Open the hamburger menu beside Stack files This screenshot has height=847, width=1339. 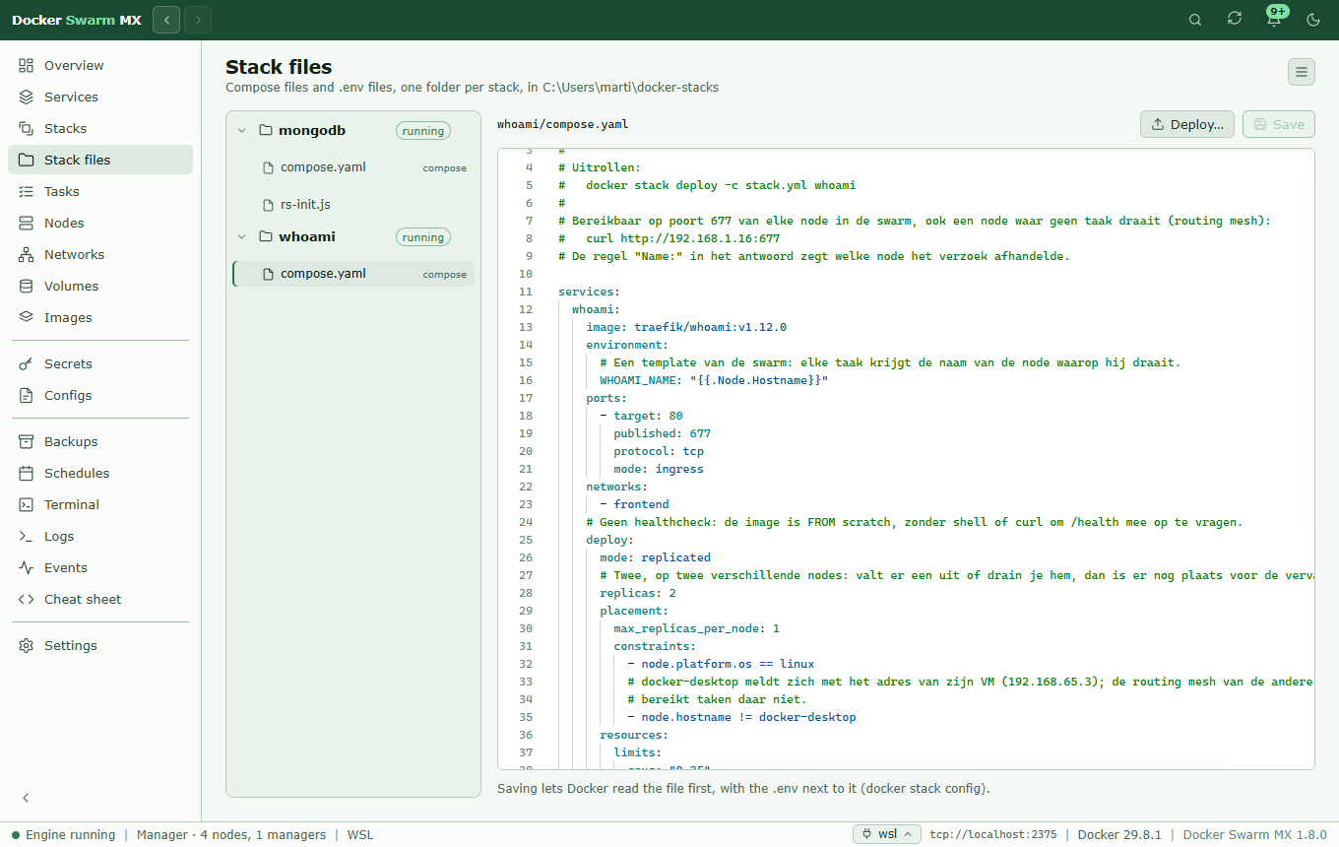(x=1302, y=72)
